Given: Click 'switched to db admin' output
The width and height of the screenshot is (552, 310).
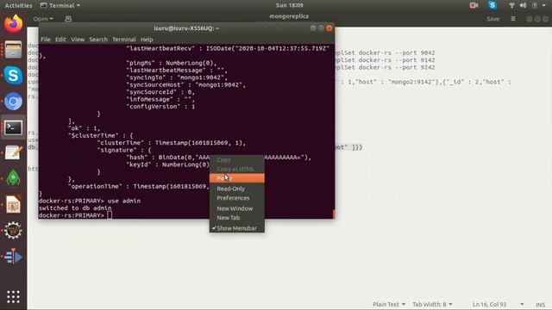Looking at the screenshot, I should pyautogui.click(x=75, y=208).
